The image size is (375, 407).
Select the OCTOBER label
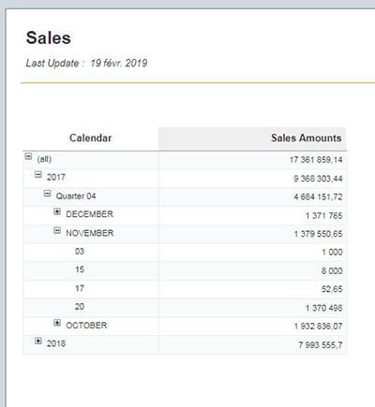86,326
